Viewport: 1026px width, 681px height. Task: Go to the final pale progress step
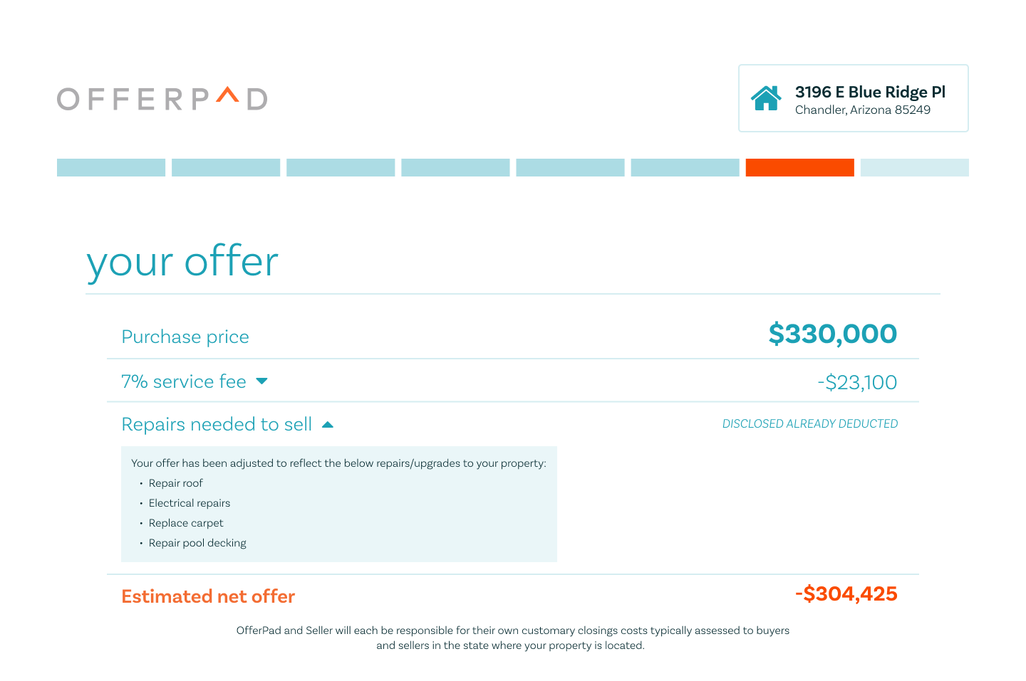pyautogui.click(x=914, y=167)
